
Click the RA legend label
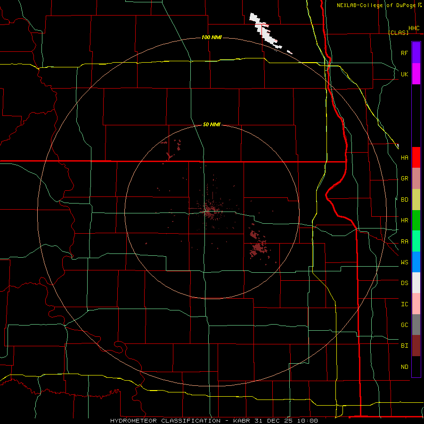[x=404, y=242]
